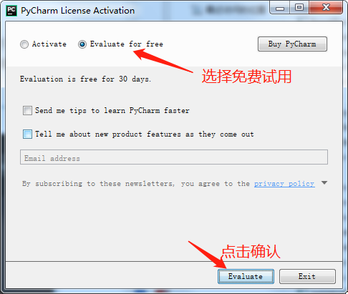Maximize the License Activation dialog
This screenshot has height=294, width=348.
pyautogui.click(x=299, y=8)
